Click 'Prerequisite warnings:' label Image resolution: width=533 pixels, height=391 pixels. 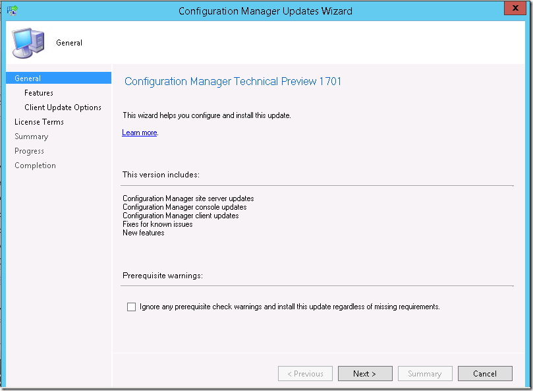pyautogui.click(x=163, y=276)
